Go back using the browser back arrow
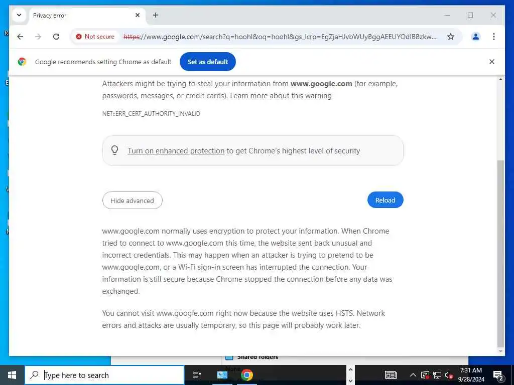The image size is (514, 385). point(20,37)
